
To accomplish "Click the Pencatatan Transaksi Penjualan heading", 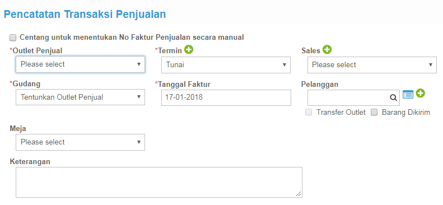I will pos(85,14).
